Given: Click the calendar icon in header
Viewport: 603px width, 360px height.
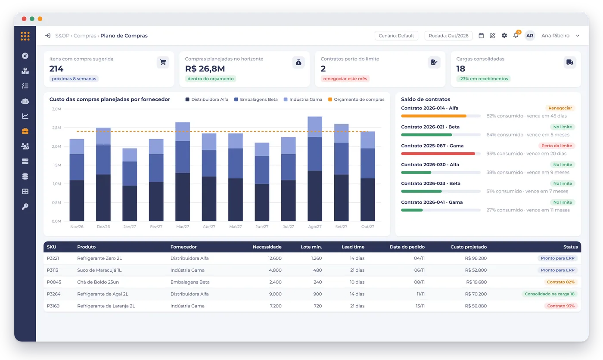Looking at the screenshot, I should [482, 36].
